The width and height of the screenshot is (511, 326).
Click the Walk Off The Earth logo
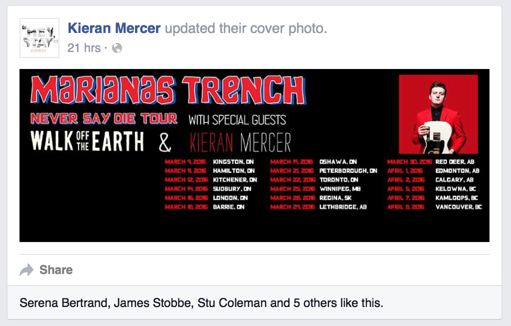tap(87, 141)
